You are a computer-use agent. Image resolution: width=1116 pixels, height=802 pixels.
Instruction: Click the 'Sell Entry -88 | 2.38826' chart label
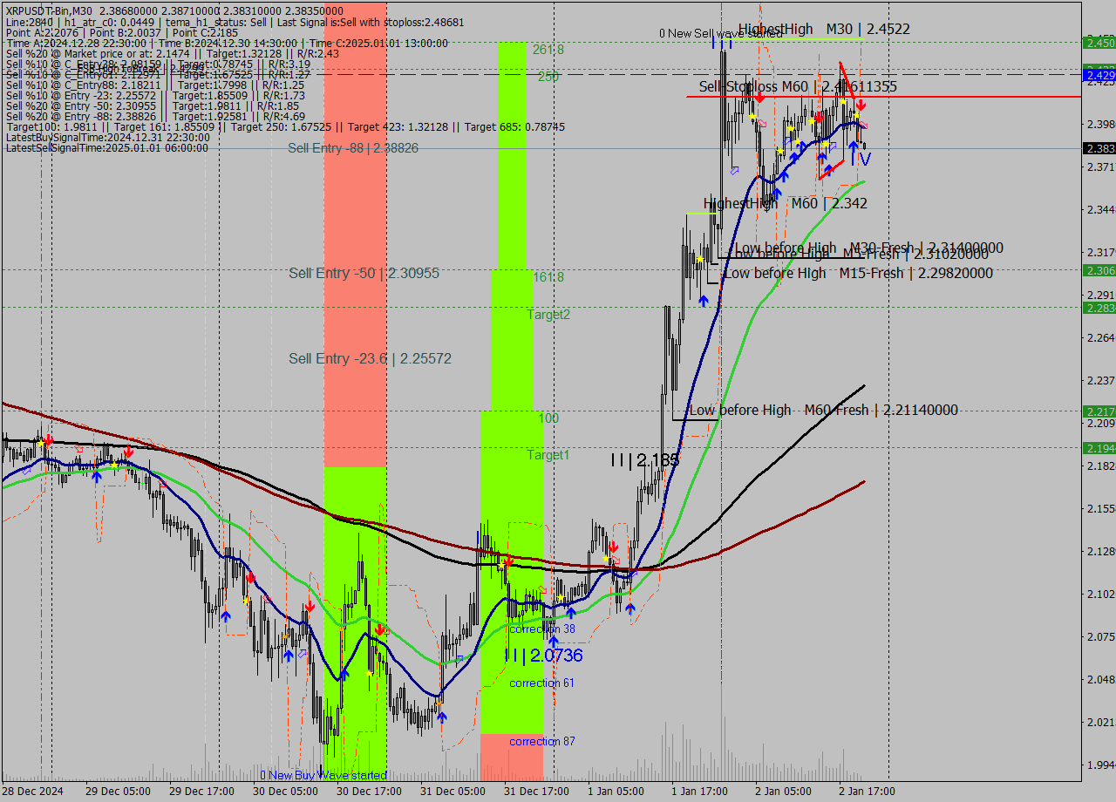353,148
